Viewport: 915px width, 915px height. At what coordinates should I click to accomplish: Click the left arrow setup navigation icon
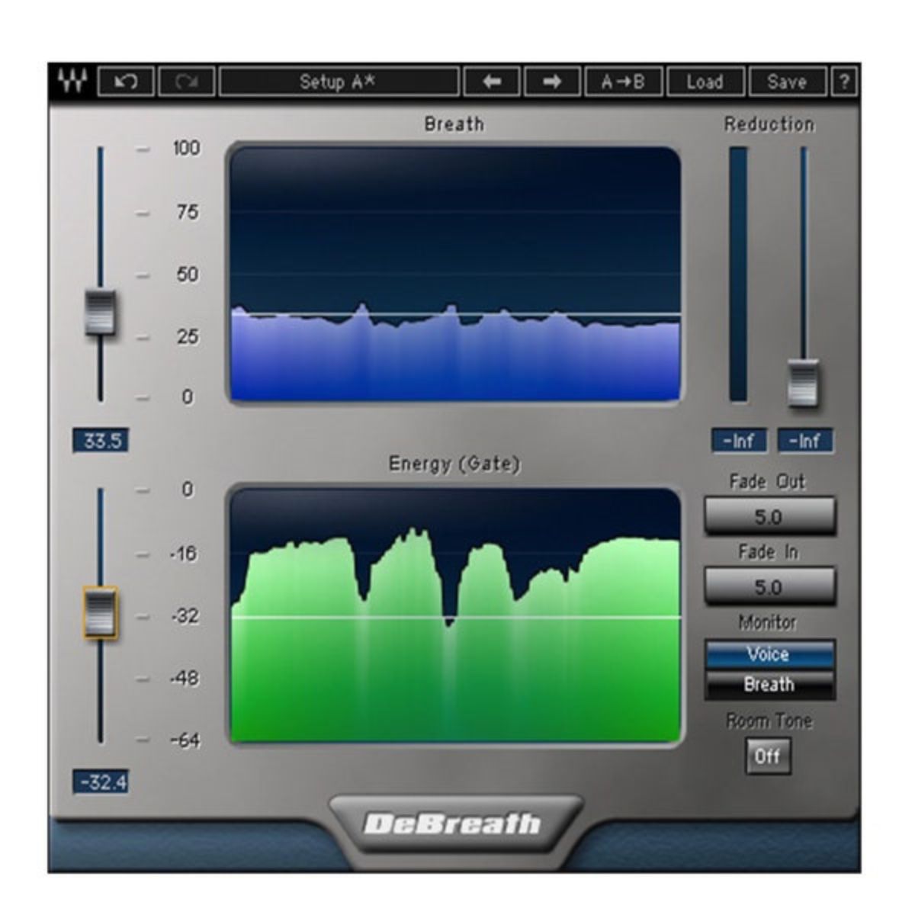point(491,81)
